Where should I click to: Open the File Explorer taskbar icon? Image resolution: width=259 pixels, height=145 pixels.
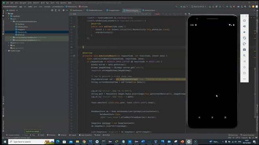pyautogui.click(x=77, y=141)
